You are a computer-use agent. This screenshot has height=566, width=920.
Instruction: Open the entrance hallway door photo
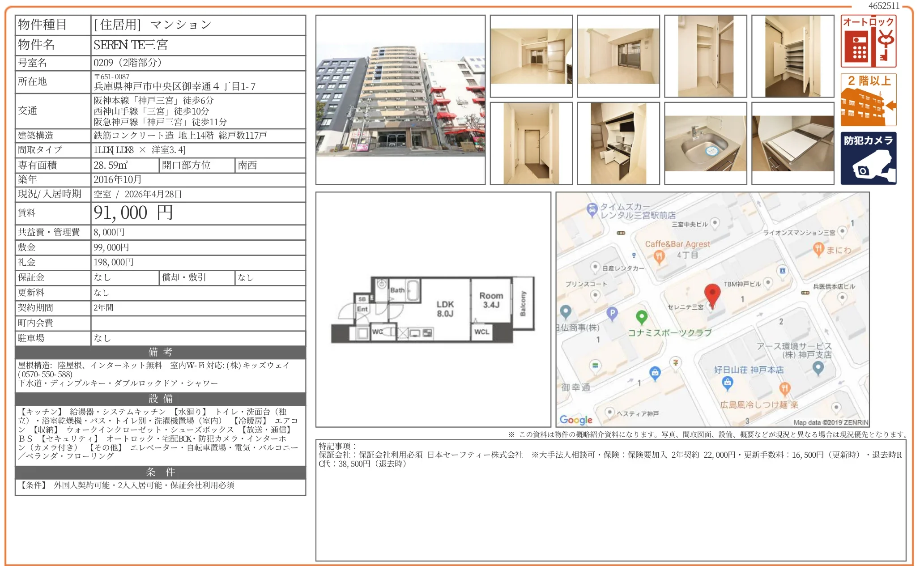click(531, 143)
